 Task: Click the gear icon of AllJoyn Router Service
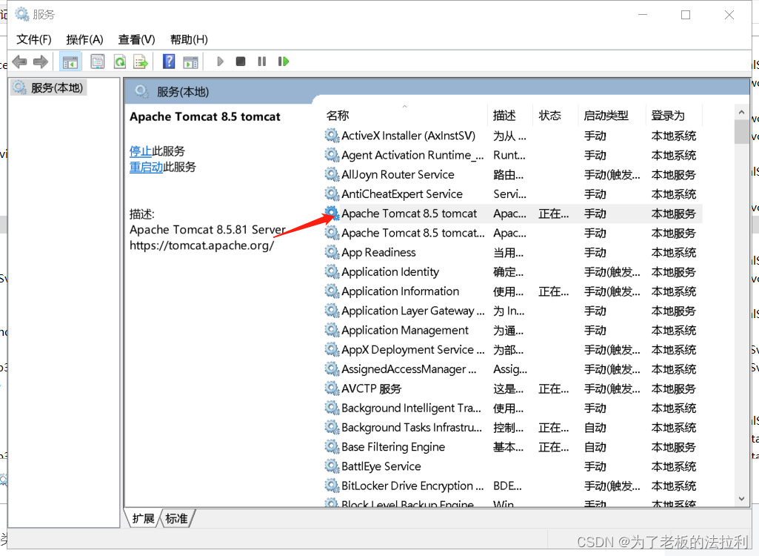(x=332, y=174)
